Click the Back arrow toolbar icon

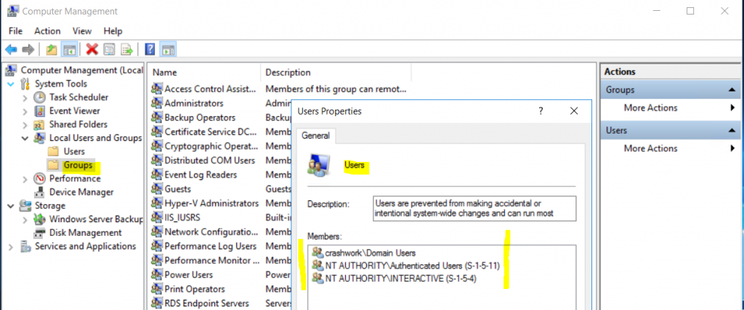12,49
